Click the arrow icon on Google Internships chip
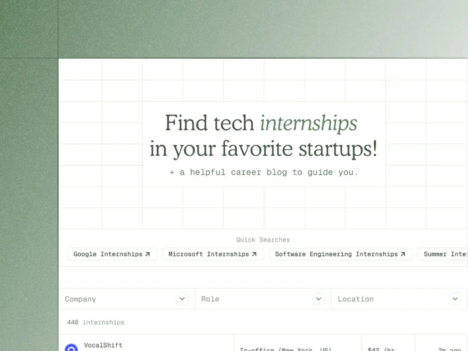This screenshot has height=351, width=468. (x=148, y=254)
